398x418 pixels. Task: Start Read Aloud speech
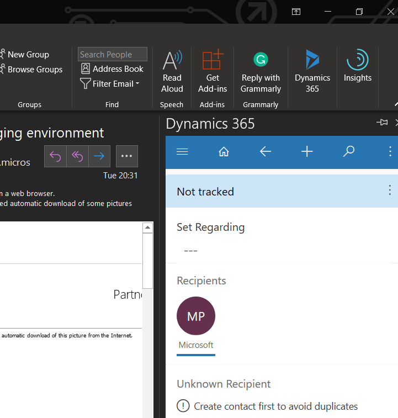pos(172,71)
